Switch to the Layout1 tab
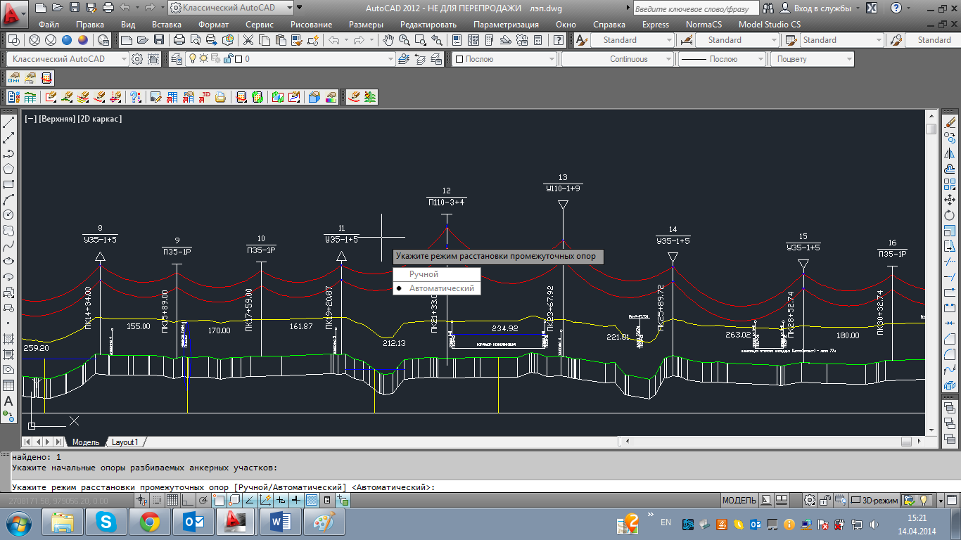 pos(125,442)
